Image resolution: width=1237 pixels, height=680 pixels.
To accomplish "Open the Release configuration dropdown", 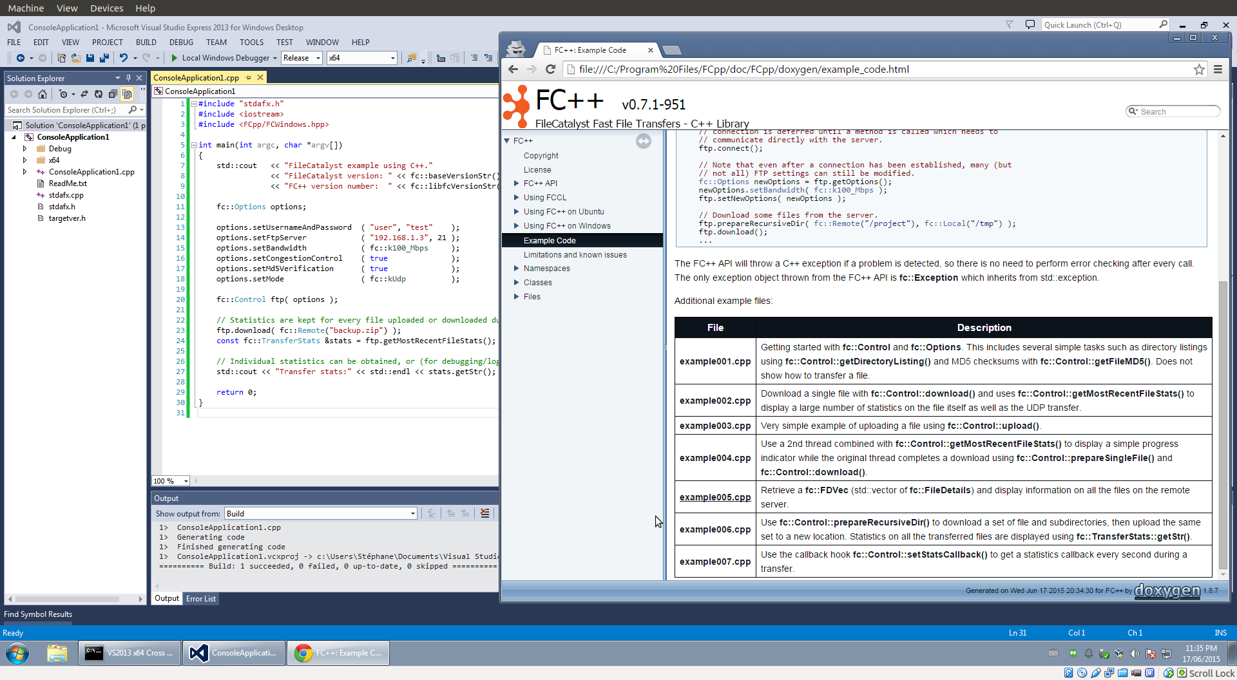I will (x=302, y=58).
